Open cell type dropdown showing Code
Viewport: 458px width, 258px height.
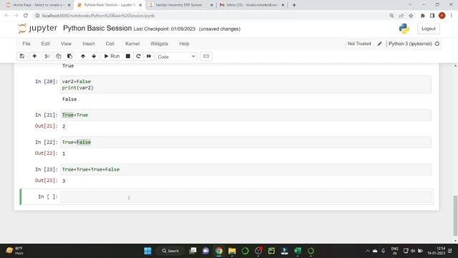(x=177, y=57)
